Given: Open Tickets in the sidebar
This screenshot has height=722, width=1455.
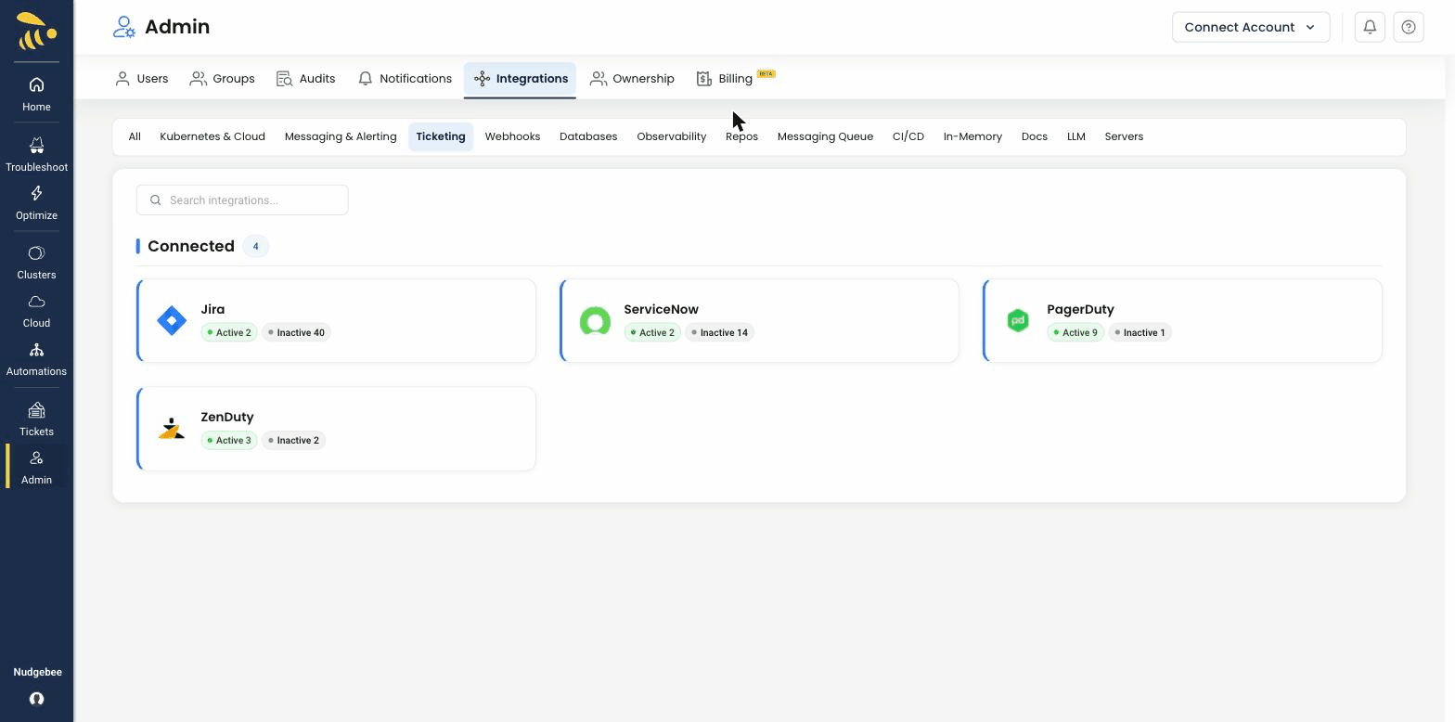Looking at the screenshot, I should pyautogui.click(x=36, y=419).
